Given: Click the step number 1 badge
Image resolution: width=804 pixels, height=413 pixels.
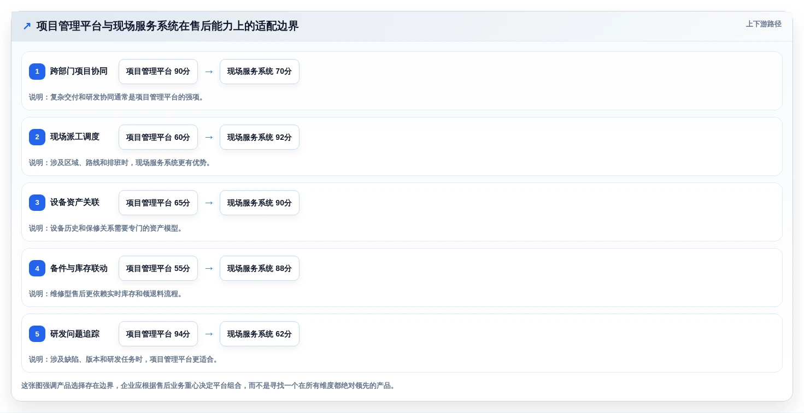Looking at the screenshot, I should click(37, 72).
